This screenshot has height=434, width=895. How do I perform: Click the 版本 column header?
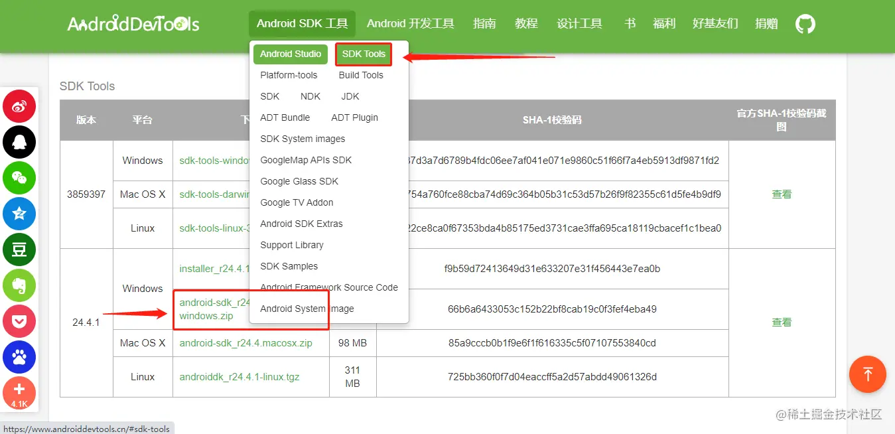click(86, 120)
